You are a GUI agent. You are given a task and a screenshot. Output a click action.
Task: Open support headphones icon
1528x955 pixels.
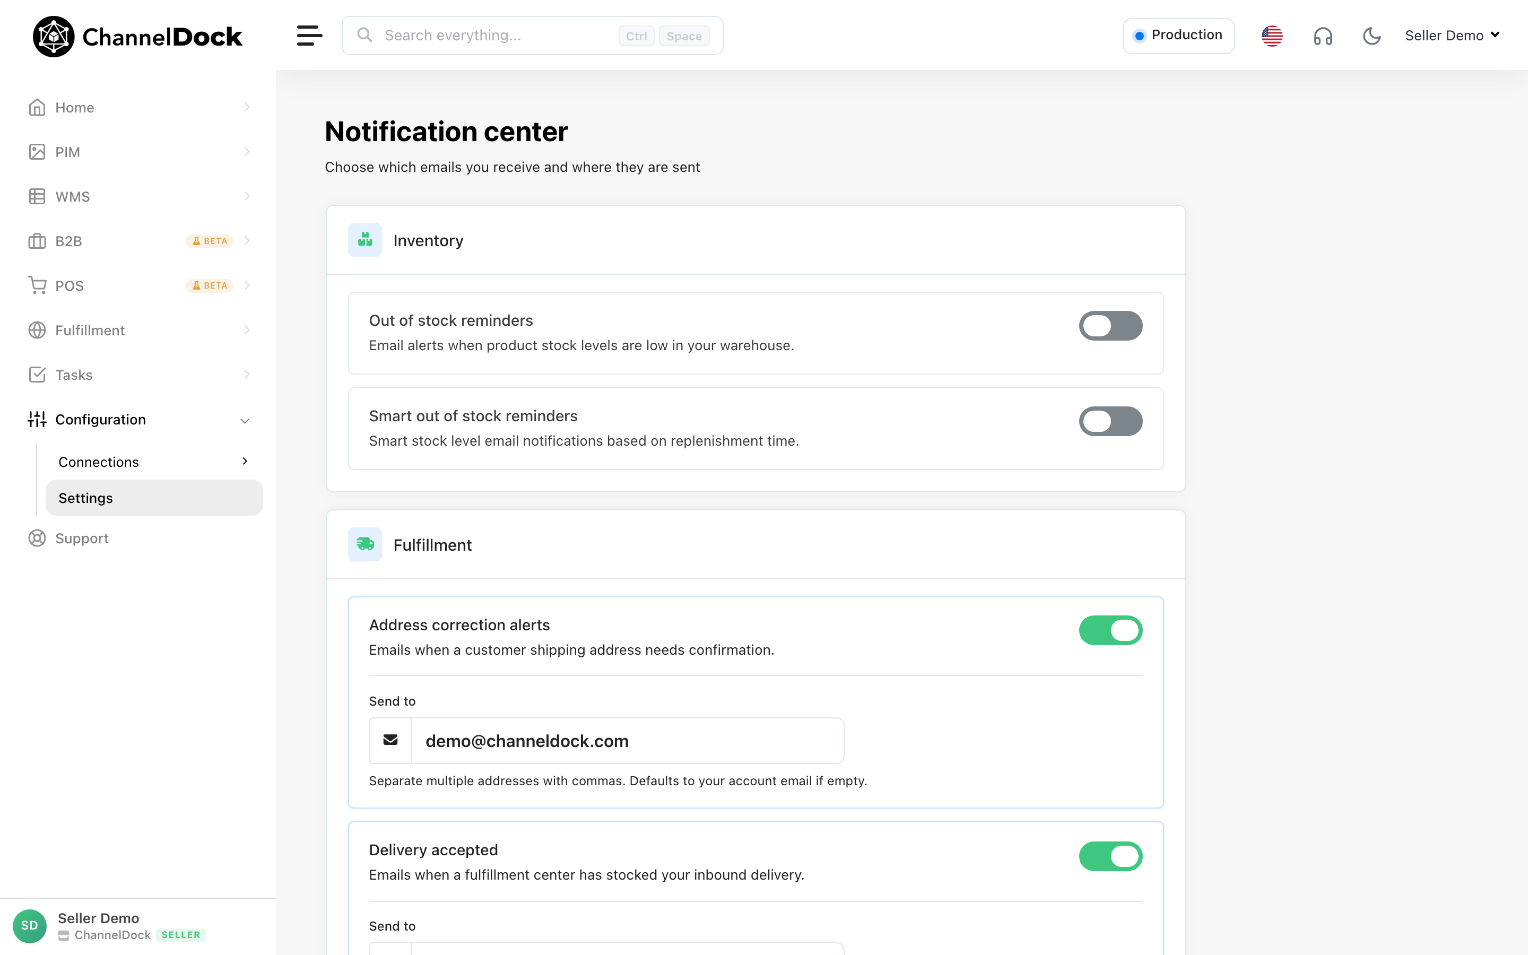(x=1322, y=36)
